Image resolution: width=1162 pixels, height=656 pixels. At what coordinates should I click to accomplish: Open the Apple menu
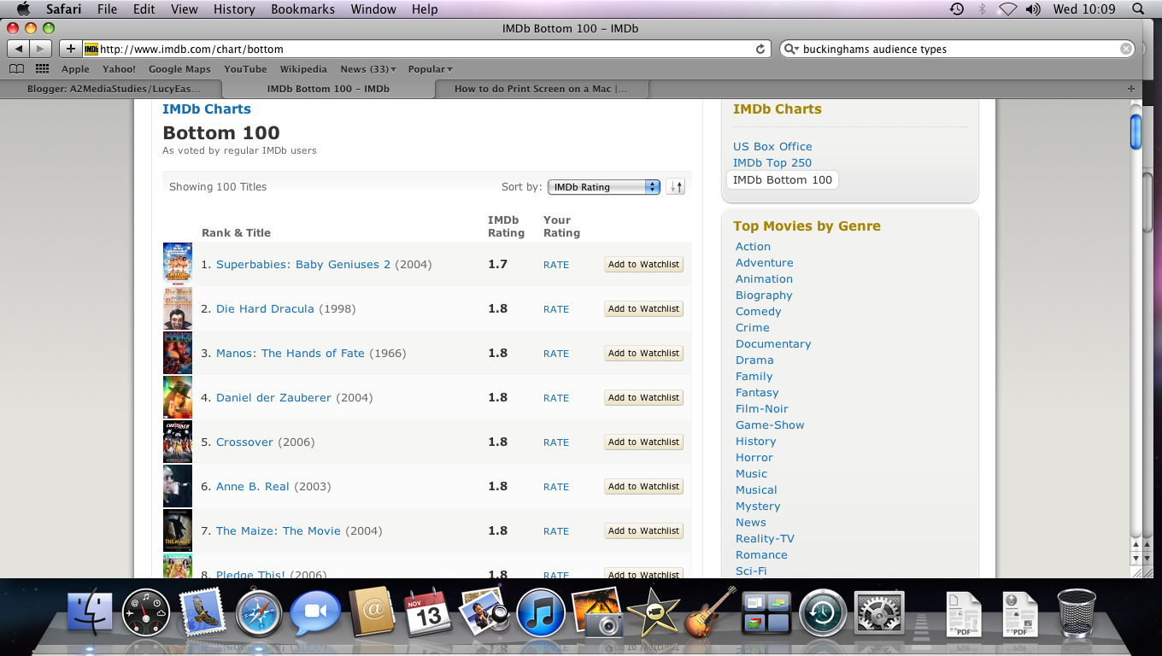23,9
